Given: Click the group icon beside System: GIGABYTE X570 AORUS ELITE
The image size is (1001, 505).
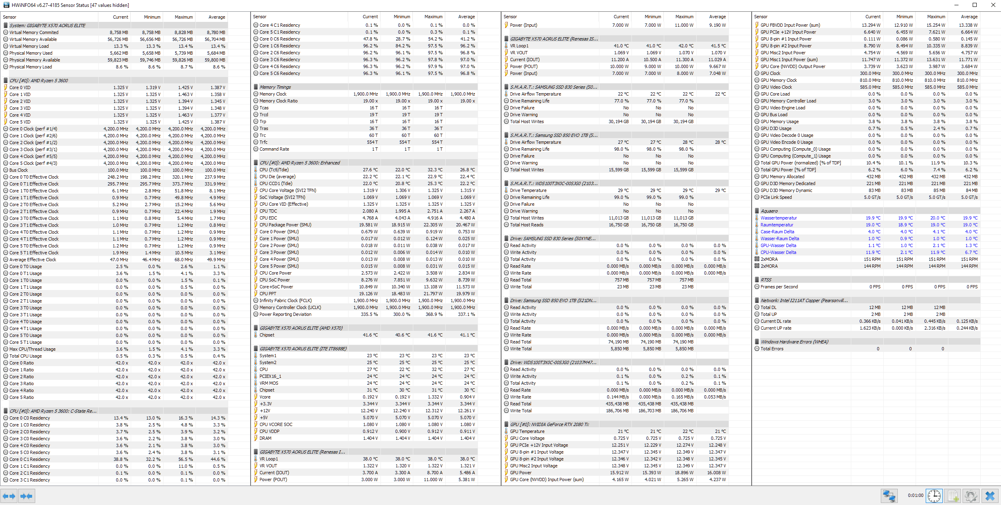Looking at the screenshot, I should 6,26.
